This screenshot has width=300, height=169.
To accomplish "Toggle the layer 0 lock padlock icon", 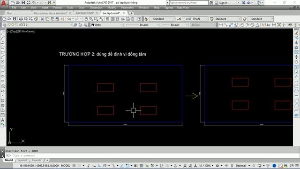I will [21, 25].
